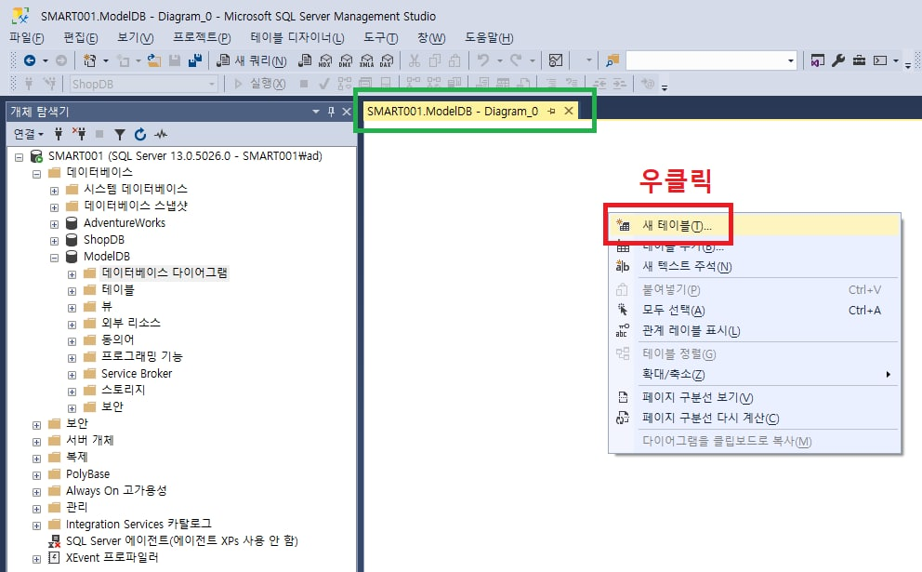Open the ShopDB database dropdown
Screen dimensions: 922x572
pos(212,84)
